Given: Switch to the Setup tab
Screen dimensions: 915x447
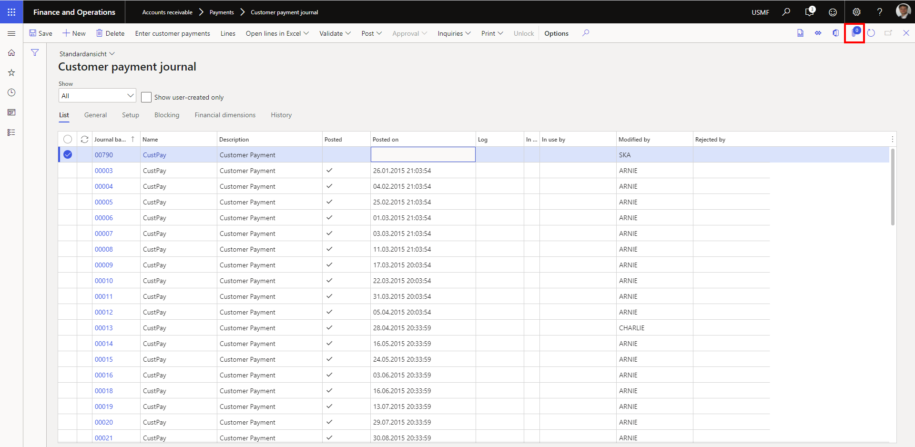Looking at the screenshot, I should click(x=131, y=115).
